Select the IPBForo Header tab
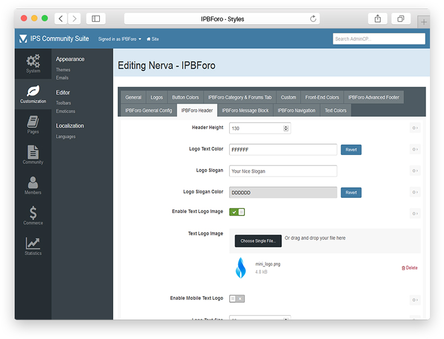 pyautogui.click(x=197, y=110)
